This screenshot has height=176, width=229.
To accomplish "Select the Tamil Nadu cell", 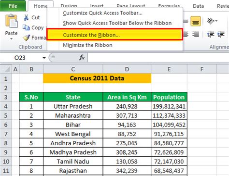I will [x=73, y=162].
